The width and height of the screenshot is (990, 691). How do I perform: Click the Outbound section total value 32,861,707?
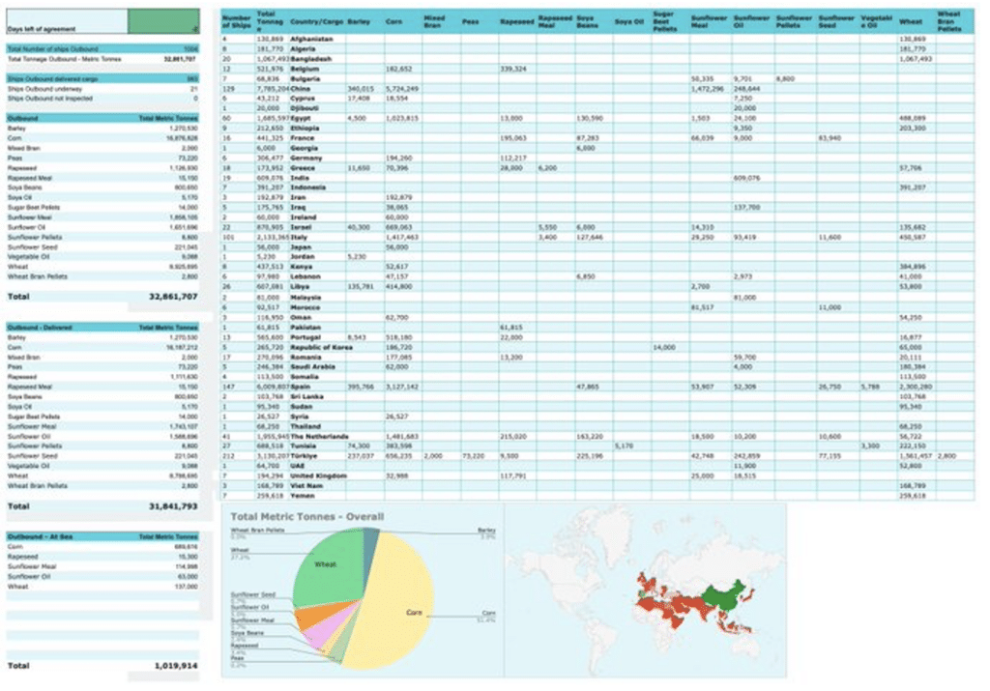173,297
